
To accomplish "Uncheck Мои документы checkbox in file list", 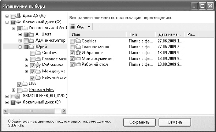I will click(x=72, y=59).
